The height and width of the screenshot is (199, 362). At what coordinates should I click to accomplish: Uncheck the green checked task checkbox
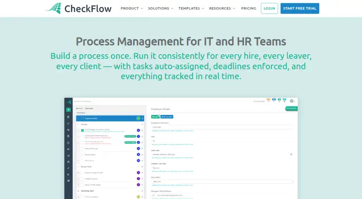pyautogui.click(x=82, y=130)
